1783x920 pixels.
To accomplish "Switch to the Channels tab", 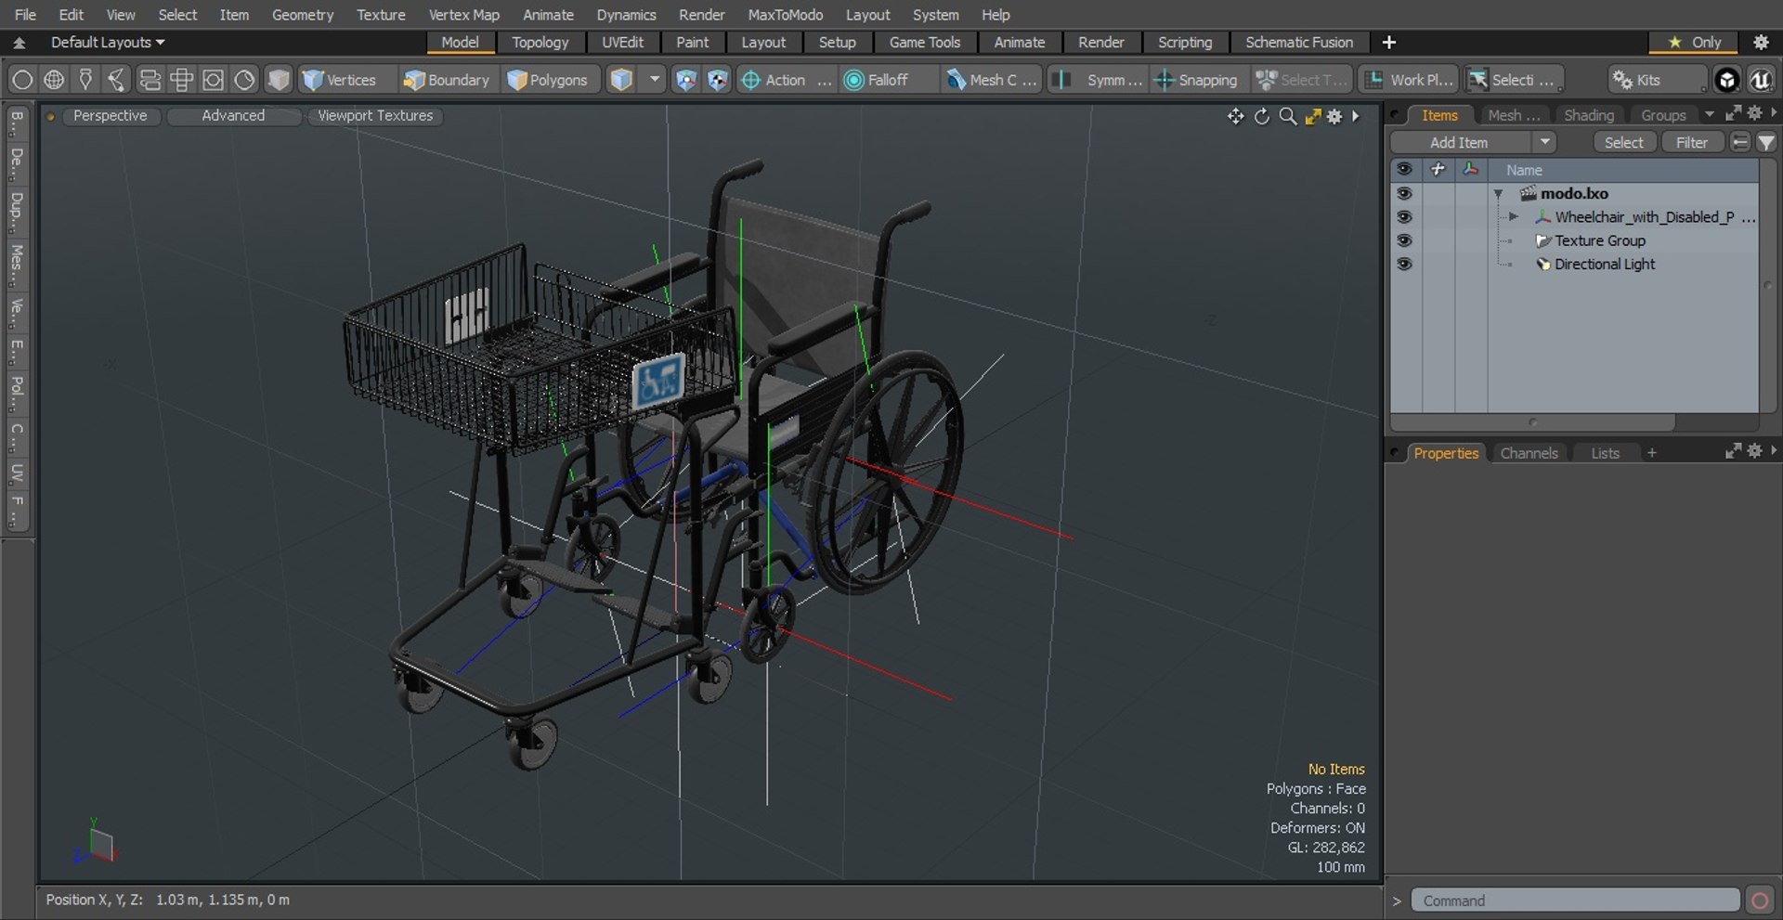I will click(1529, 453).
